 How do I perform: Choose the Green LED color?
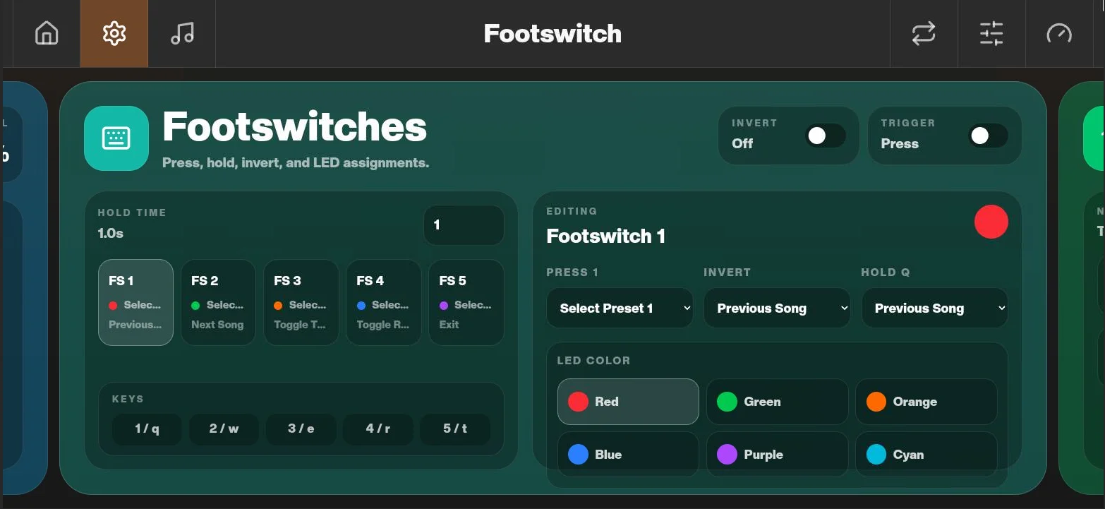777,402
